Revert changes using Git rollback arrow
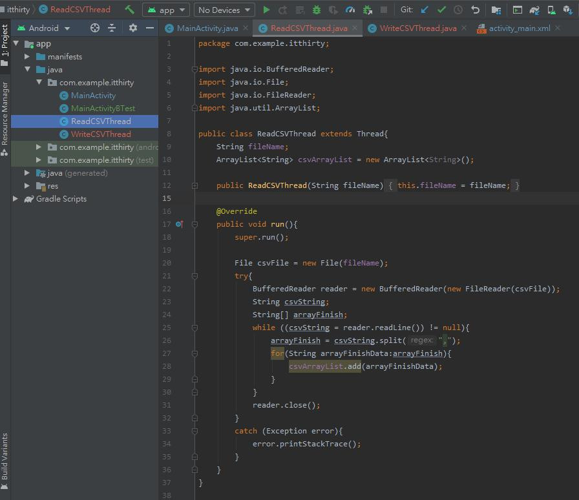 [476, 10]
